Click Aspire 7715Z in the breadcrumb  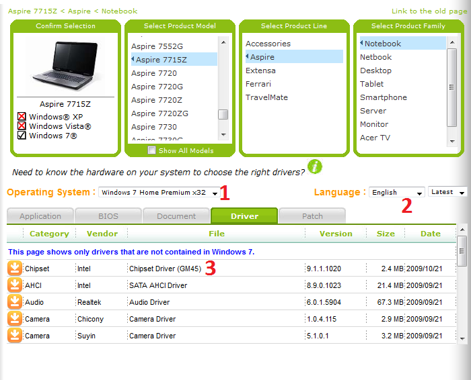[32, 11]
